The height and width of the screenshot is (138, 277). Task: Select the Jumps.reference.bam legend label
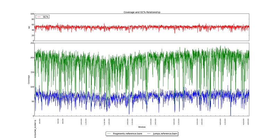165,133
